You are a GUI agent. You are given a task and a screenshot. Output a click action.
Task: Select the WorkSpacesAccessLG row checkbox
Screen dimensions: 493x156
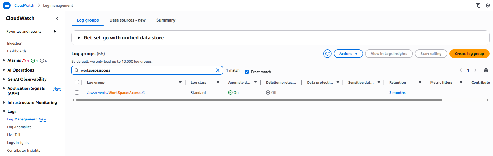tap(77, 93)
